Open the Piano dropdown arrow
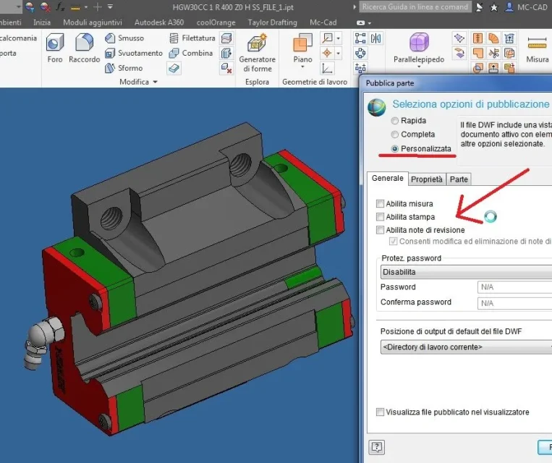552x463 pixels. pyautogui.click(x=302, y=67)
